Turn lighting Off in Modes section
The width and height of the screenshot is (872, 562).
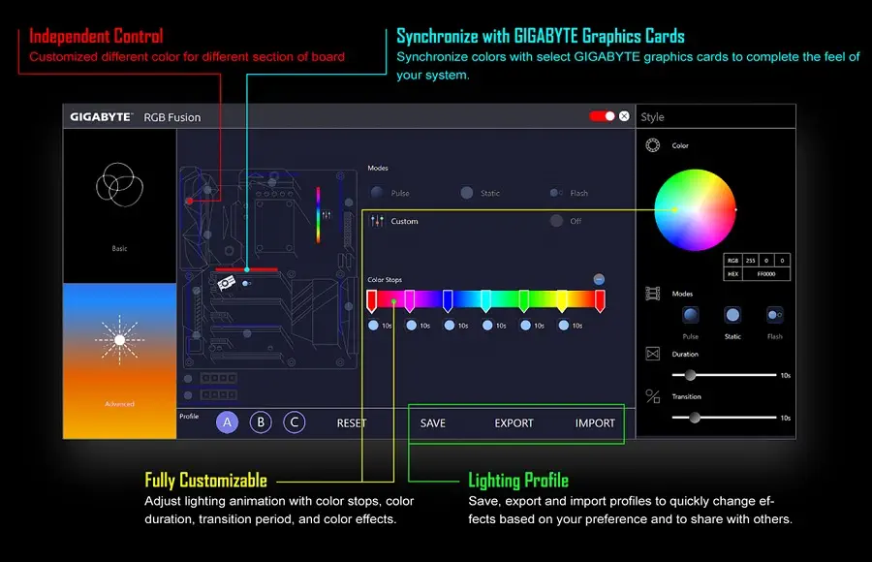556,221
